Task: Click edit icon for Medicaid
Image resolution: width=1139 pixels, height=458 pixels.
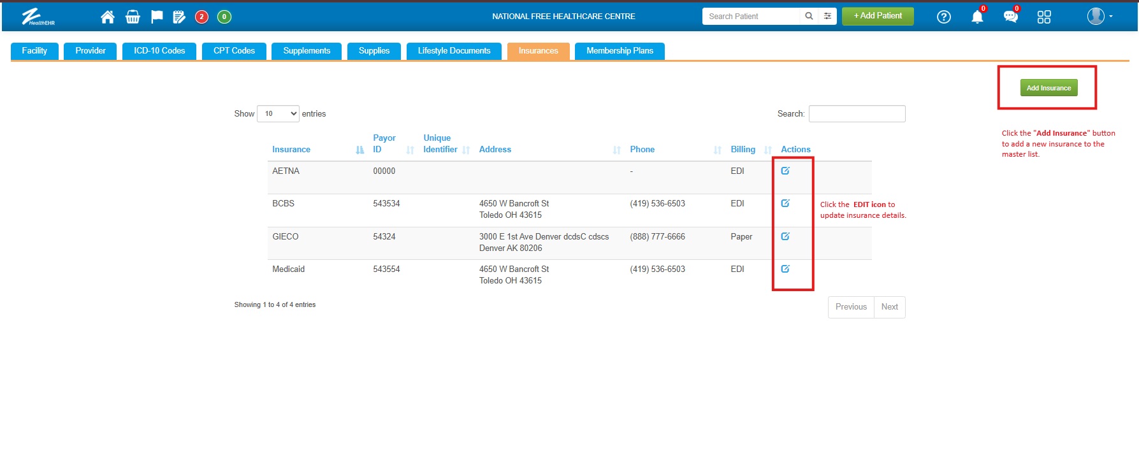Action: 785,269
